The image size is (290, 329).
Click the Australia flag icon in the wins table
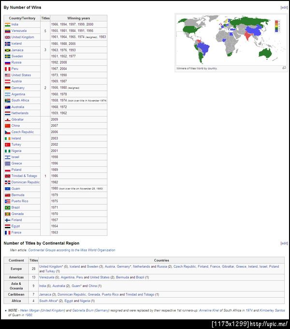(x=8, y=107)
